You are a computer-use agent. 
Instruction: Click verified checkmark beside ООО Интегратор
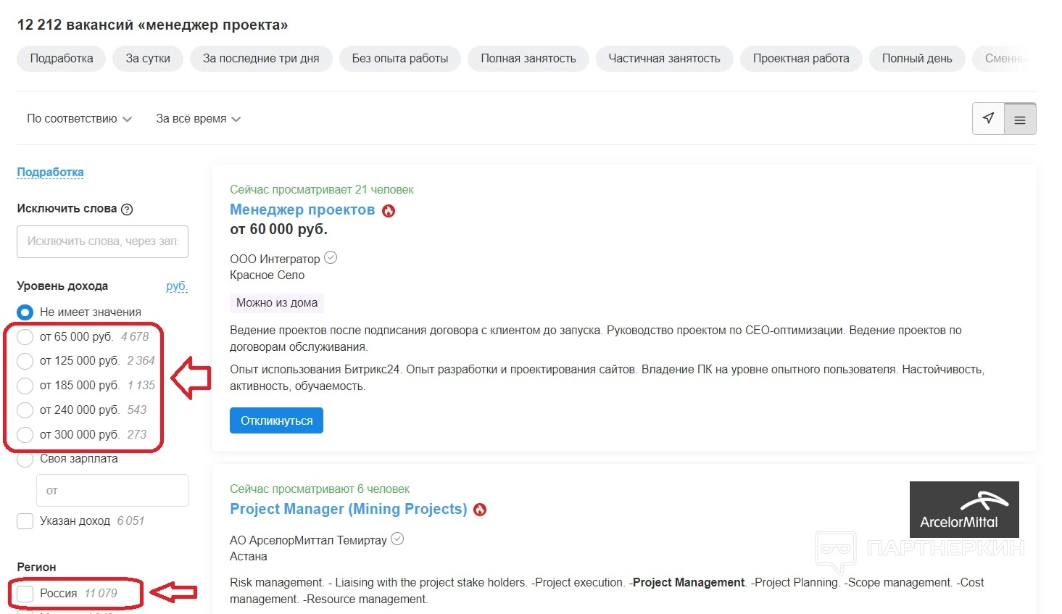click(x=331, y=257)
